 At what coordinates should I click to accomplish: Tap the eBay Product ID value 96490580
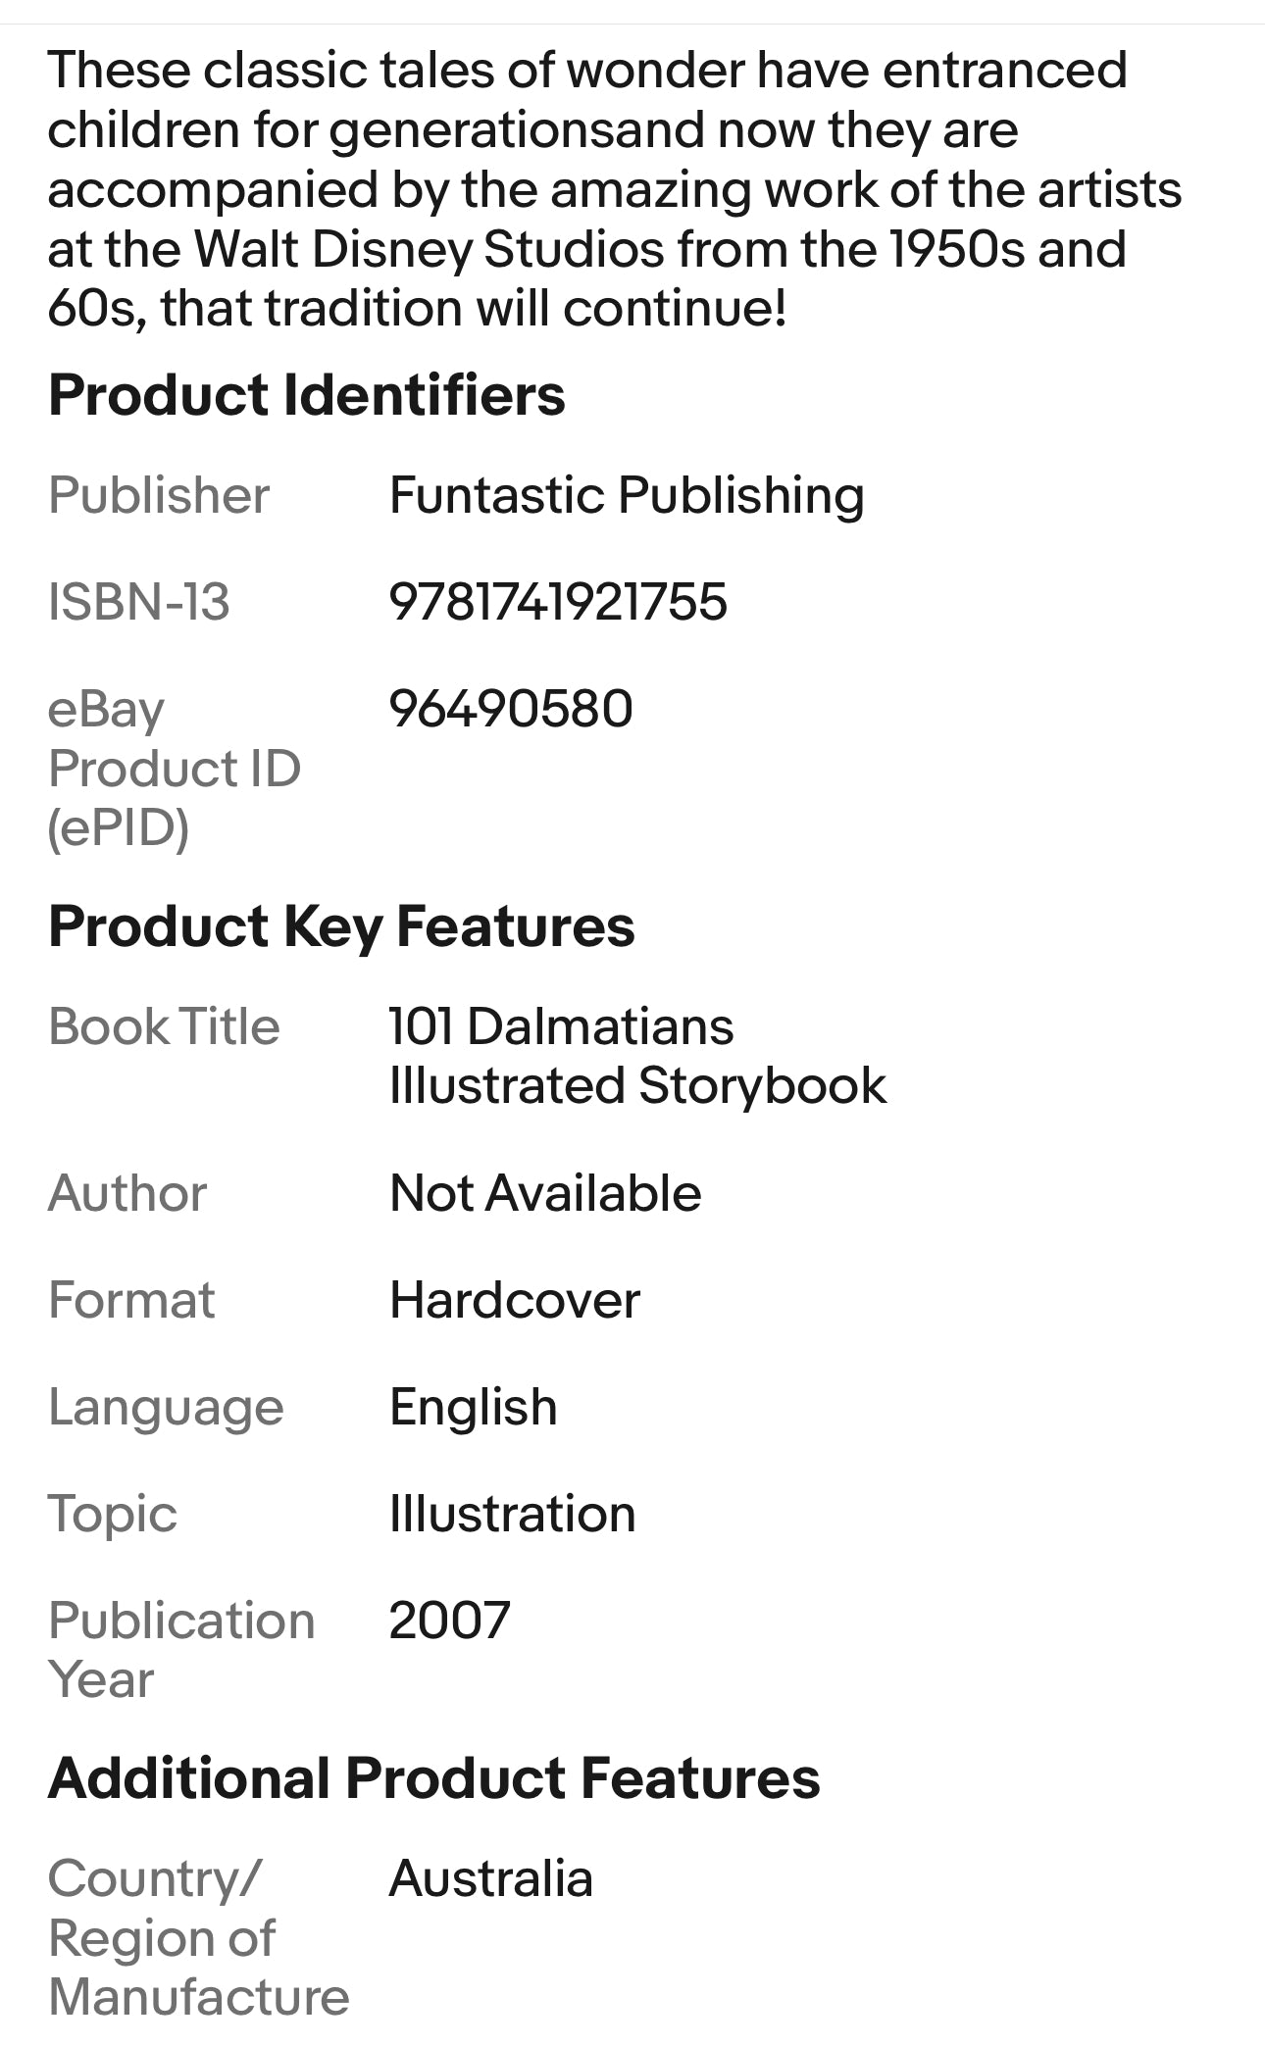point(511,709)
